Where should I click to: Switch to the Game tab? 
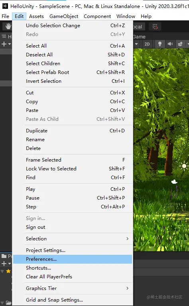tap(139, 37)
